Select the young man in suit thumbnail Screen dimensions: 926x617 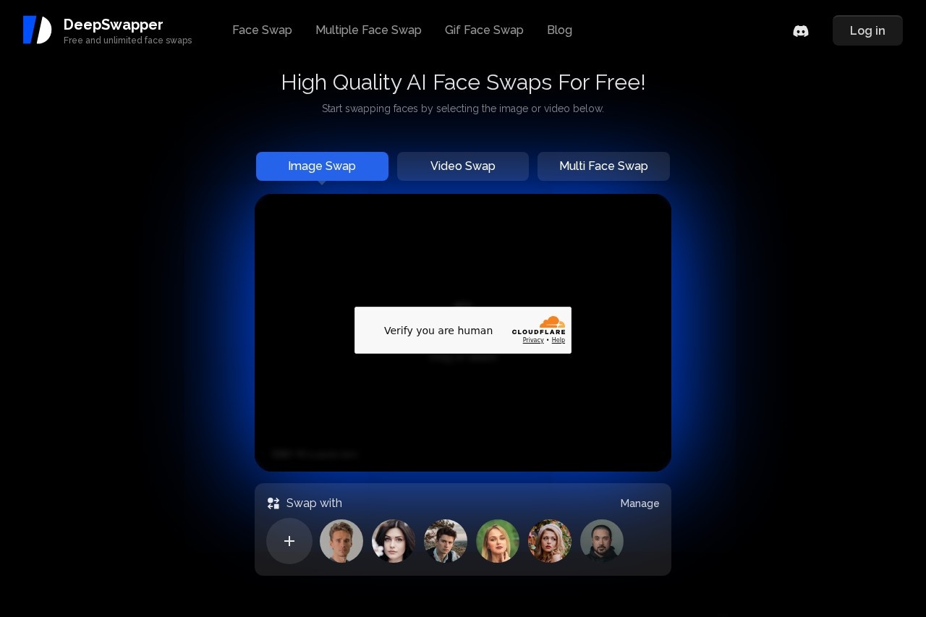[446, 541]
